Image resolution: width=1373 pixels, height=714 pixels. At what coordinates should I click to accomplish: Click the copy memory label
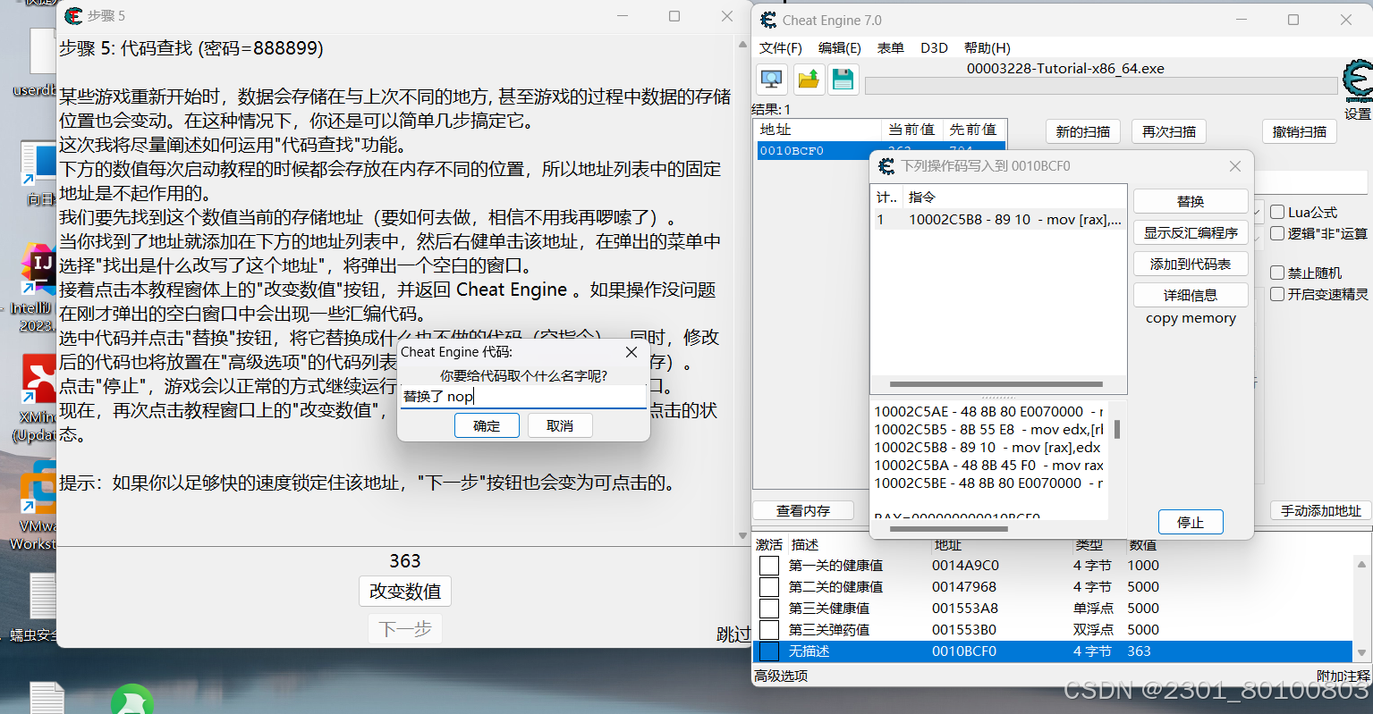pyautogui.click(x=1191, y=318)
